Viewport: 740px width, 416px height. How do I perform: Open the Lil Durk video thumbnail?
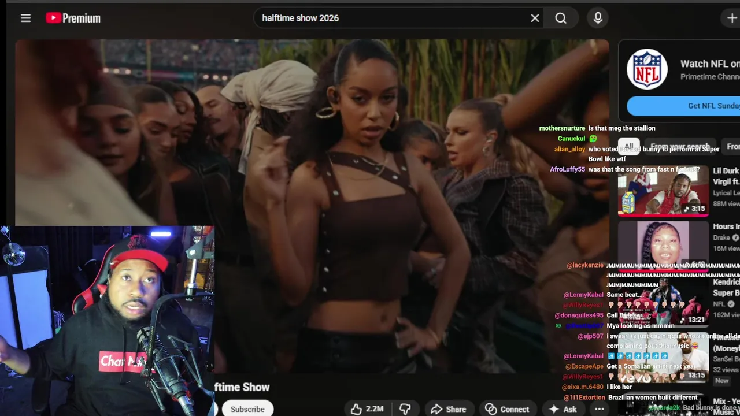click(663, 191)
